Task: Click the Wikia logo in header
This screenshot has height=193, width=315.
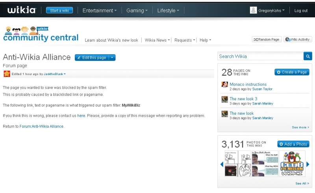Action: (x=21, y=10)
